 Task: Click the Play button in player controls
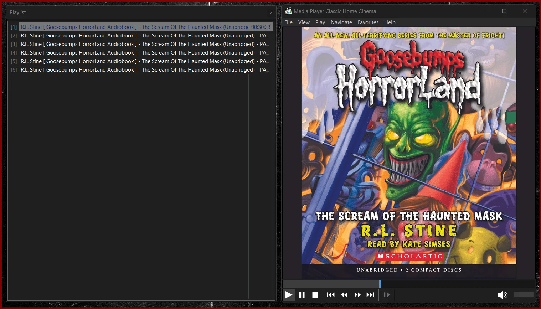tap(289, 295)
